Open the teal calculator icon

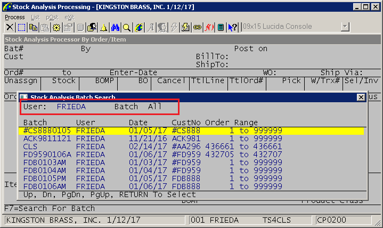[221, 27]
